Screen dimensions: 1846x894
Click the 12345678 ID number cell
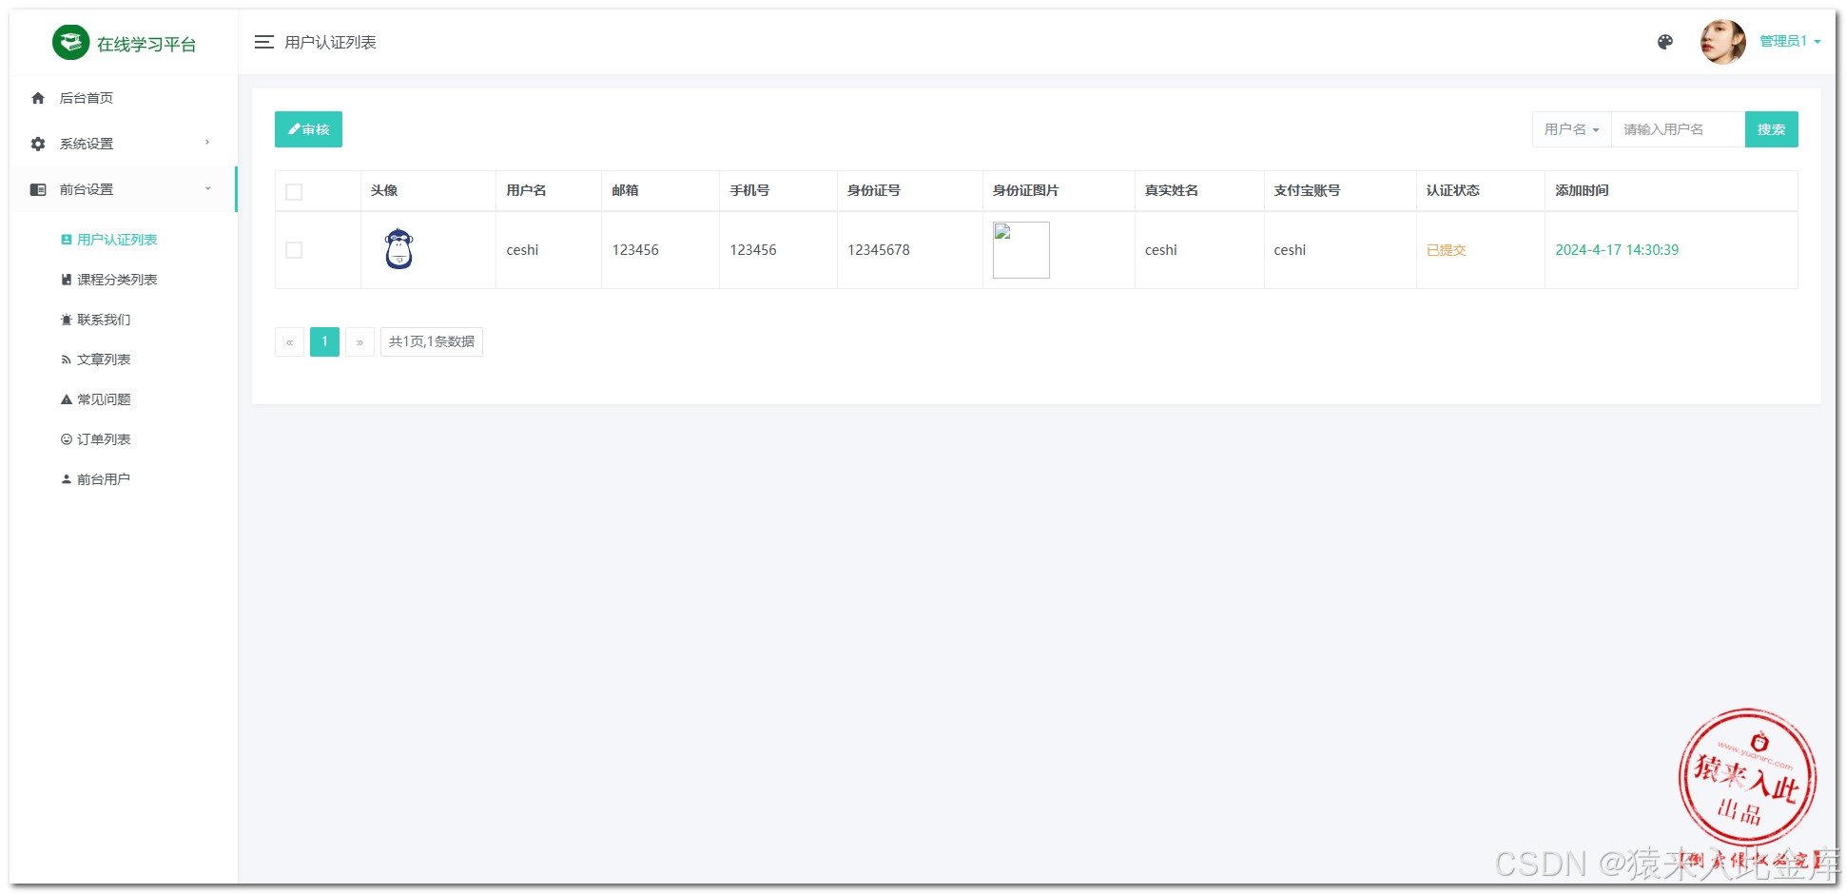click(x=879, y=250)
